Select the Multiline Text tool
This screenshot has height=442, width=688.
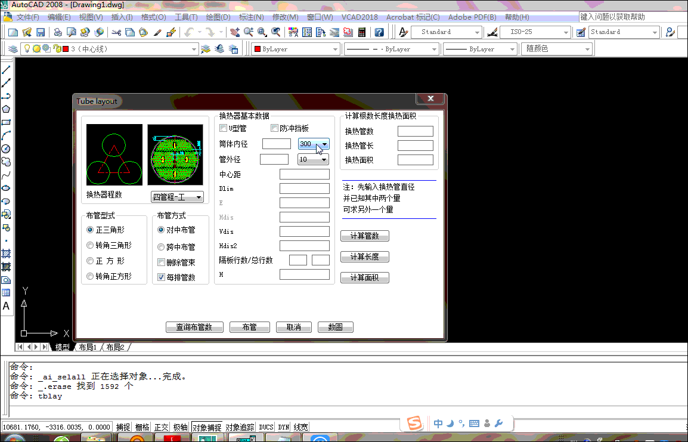[x=6, y=306]
